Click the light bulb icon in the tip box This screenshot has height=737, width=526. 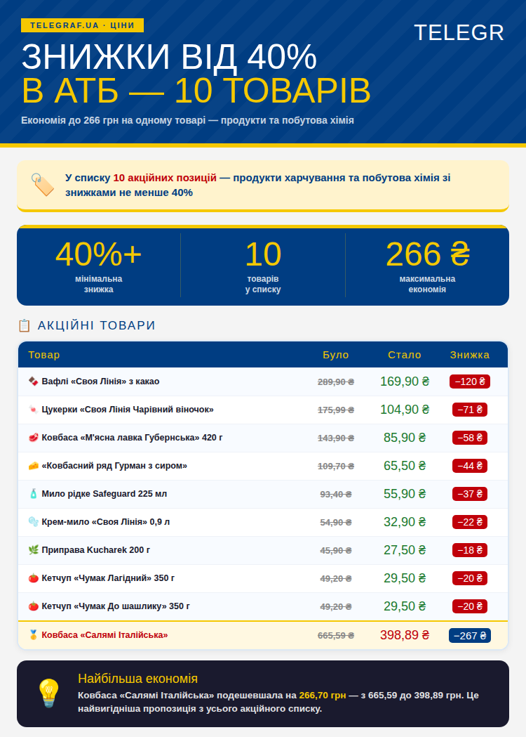(48, 693)
